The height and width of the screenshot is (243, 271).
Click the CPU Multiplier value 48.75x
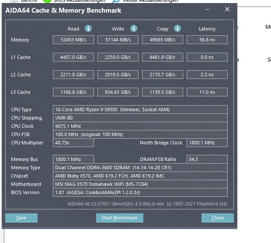click(73, 143)
